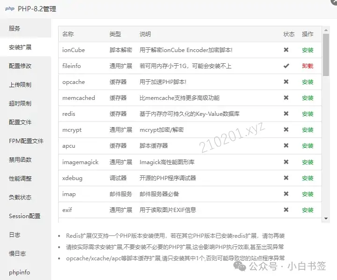Install the imagemagick extension
The width and height of the screenshot is (337, 280).
pos(307,162)
